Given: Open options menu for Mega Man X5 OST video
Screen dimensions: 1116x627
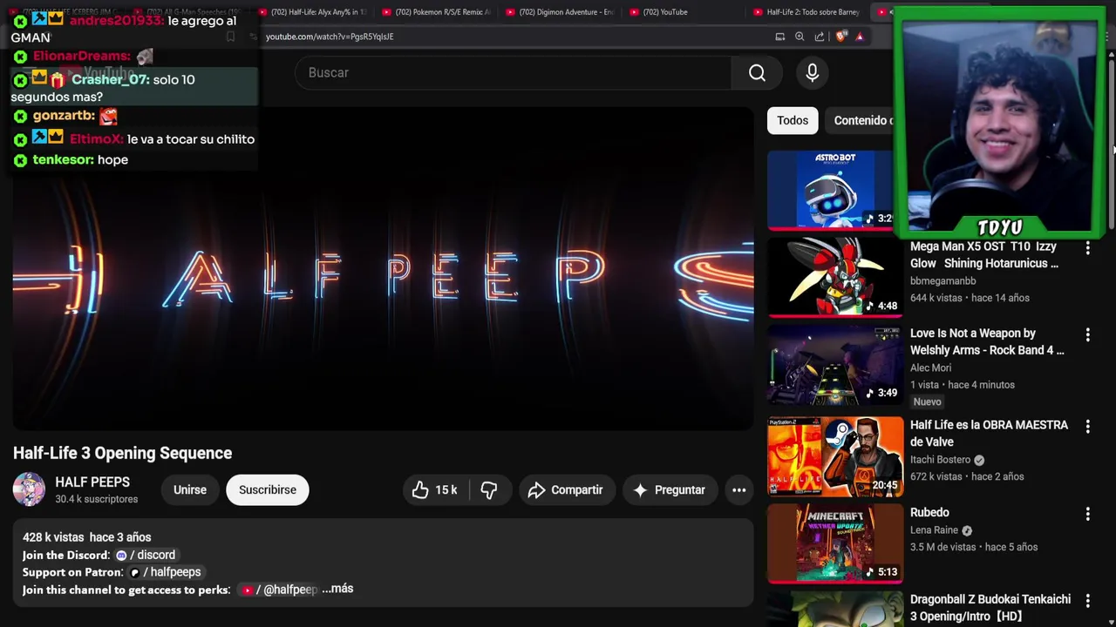Looking at the screenshot, I should coord(1087,248).
